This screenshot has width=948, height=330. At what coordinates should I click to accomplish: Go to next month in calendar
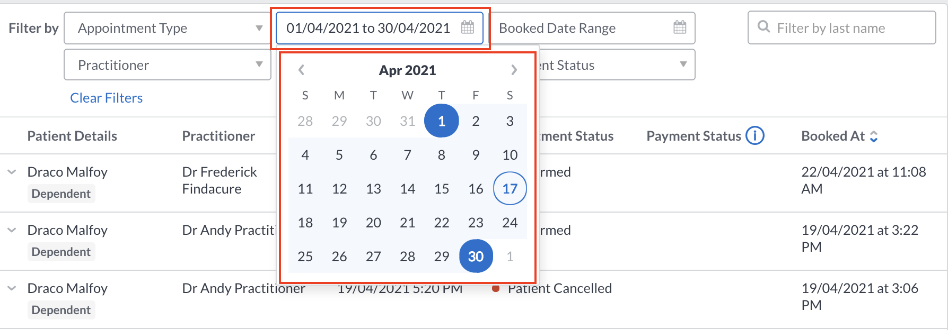(x=514, y=70)
